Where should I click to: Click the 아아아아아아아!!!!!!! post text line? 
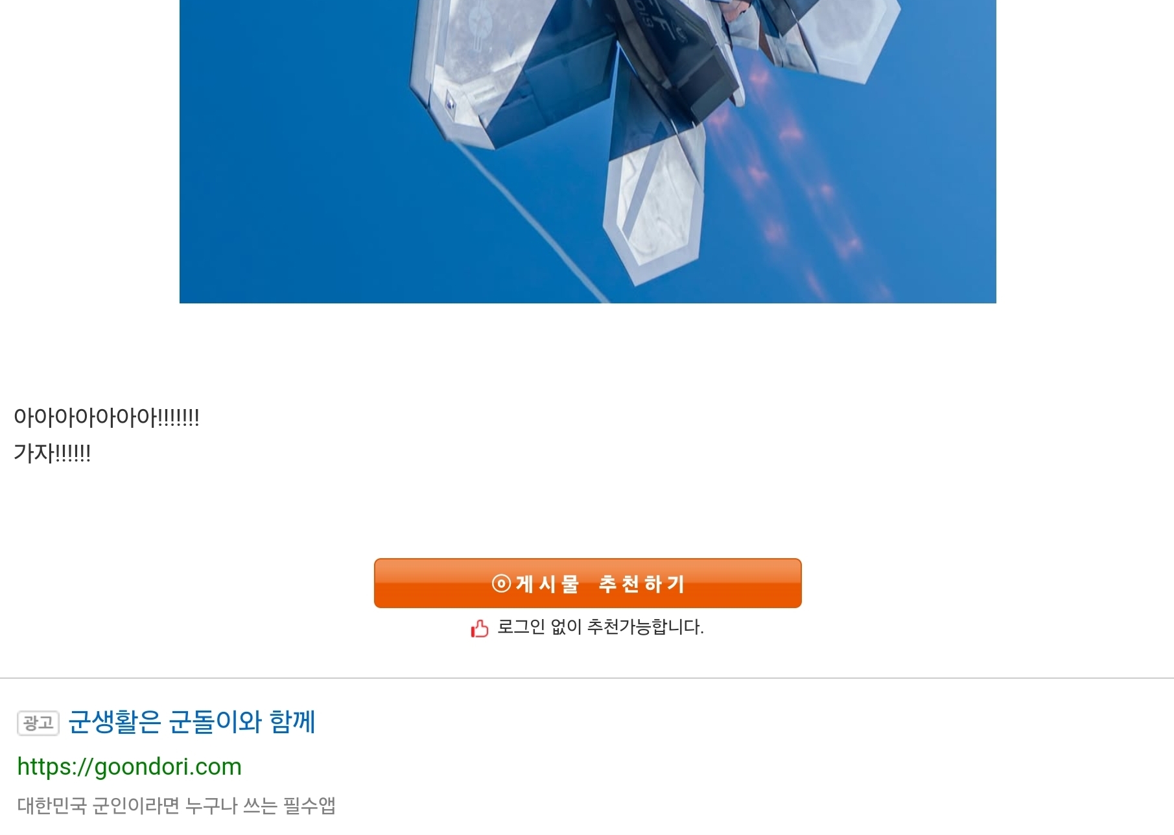click(106, 417)
